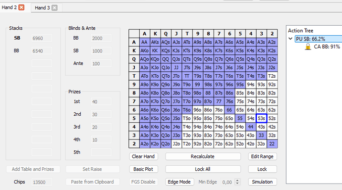Click the Clear Hand button

143,156
